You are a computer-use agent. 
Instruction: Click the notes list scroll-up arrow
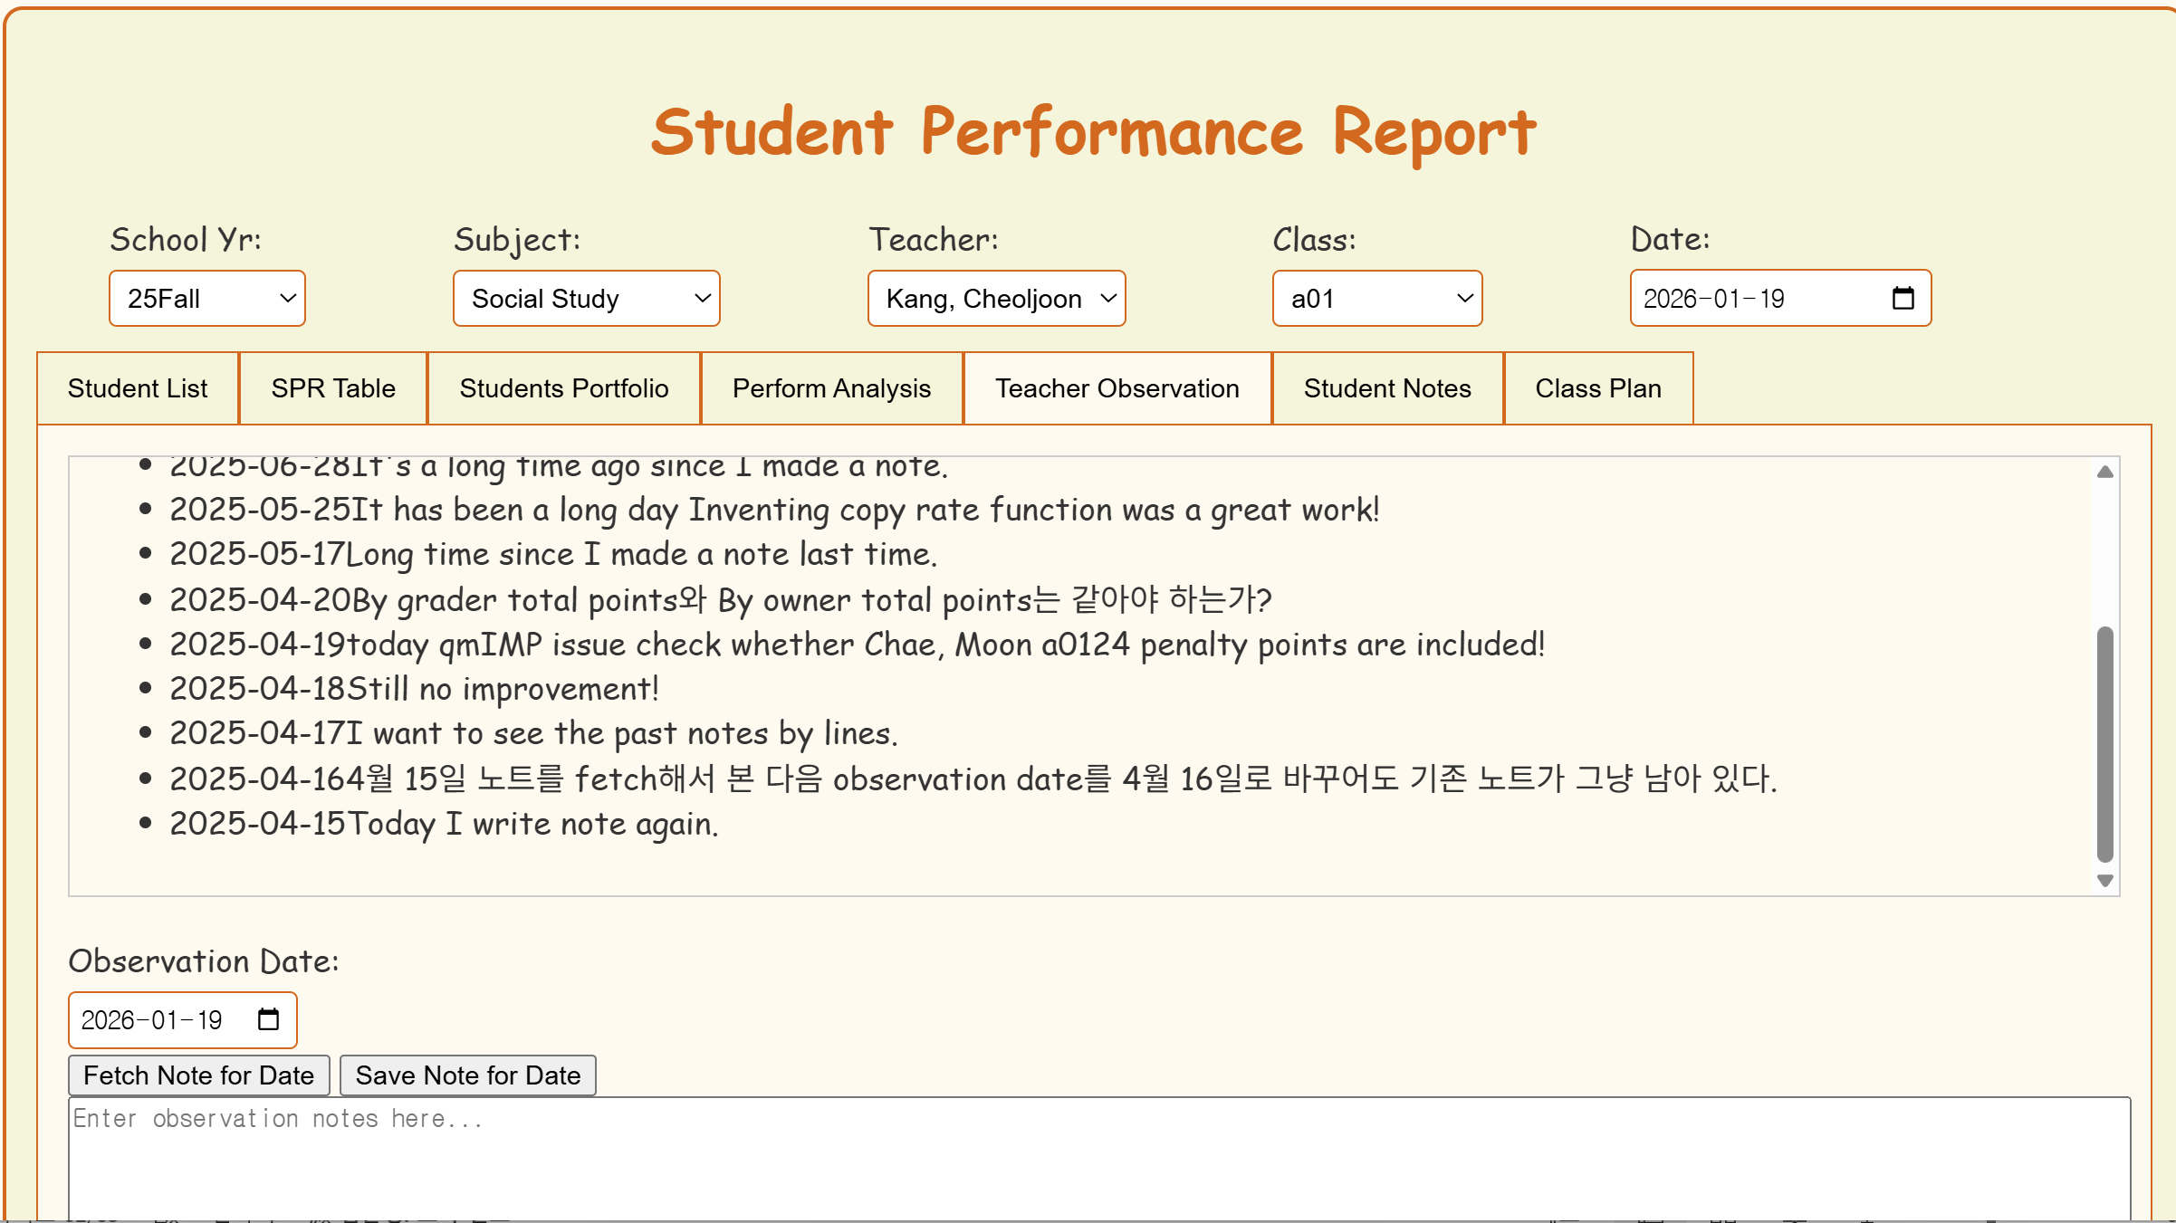[x=2104, y=472]
